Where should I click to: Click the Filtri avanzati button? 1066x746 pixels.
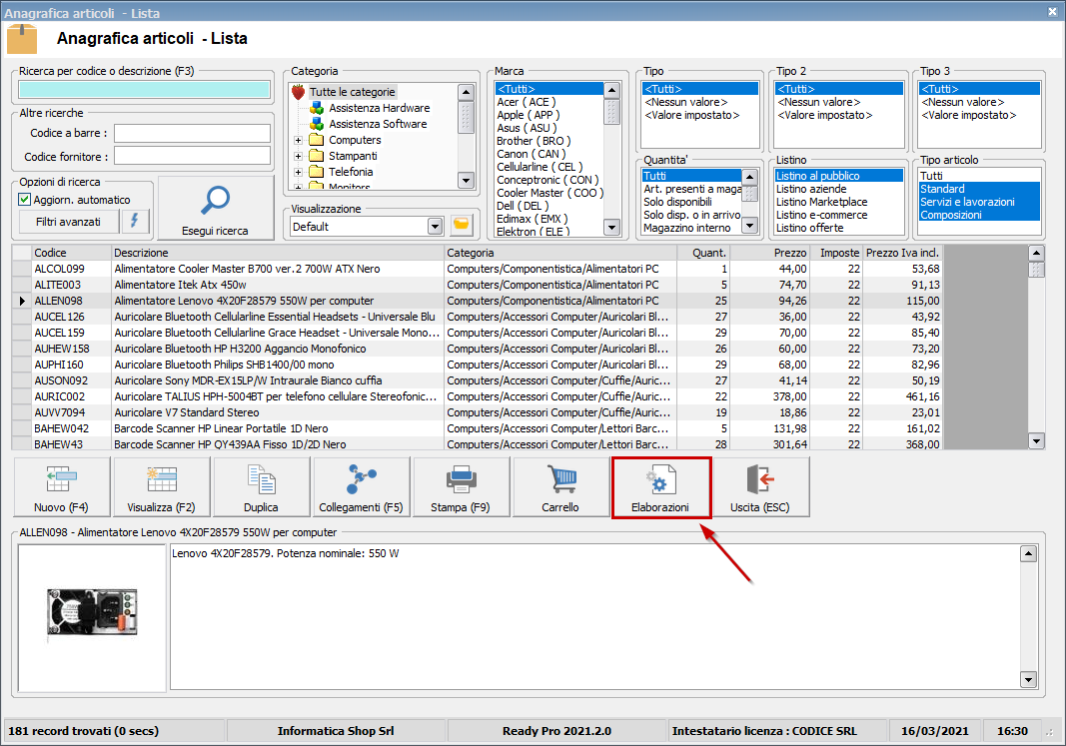68,222
